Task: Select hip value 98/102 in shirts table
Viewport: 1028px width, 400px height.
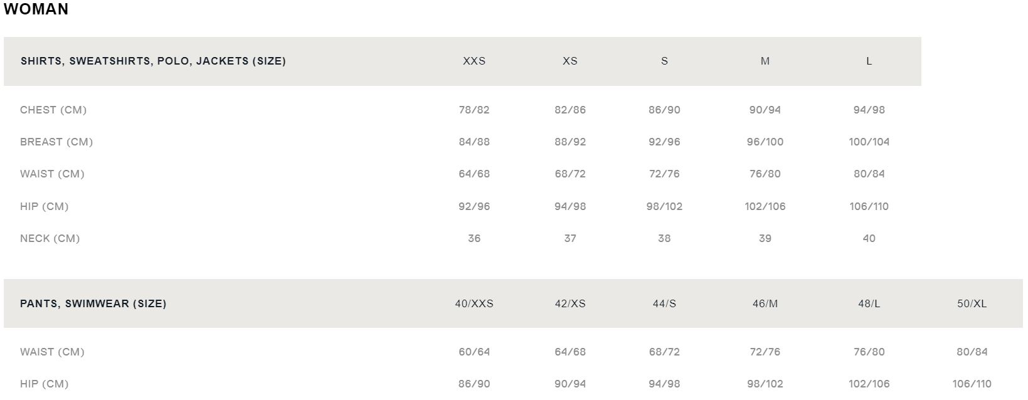Action: 664,206
